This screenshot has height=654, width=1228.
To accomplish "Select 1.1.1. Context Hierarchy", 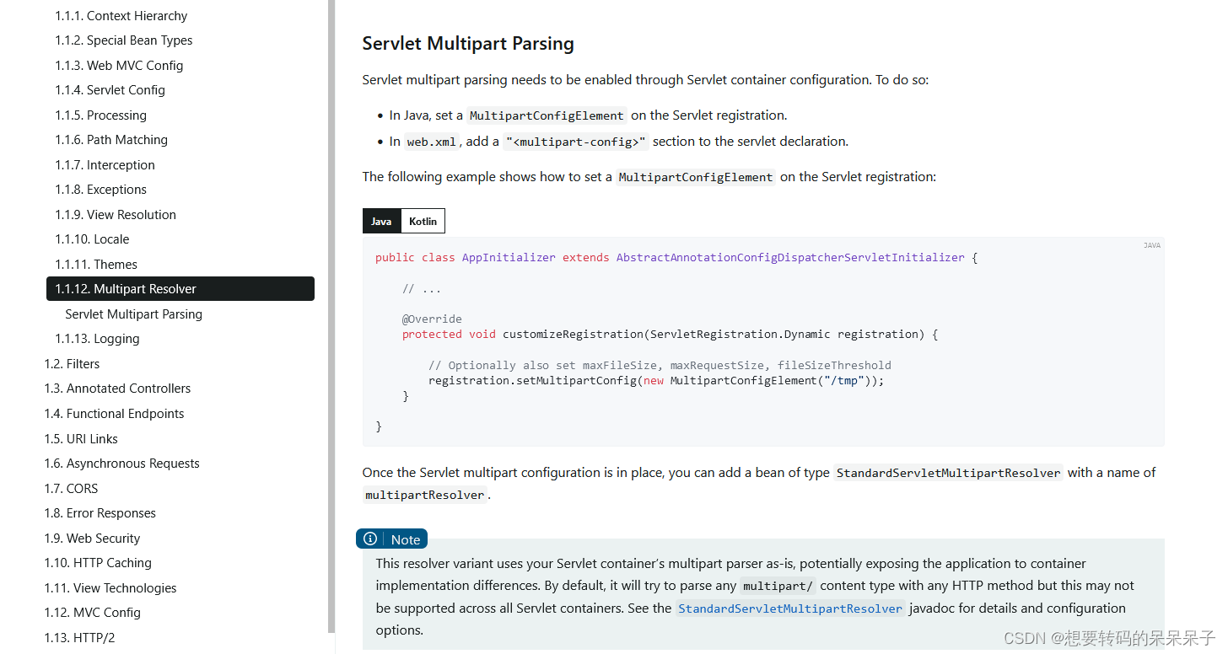I will [x=121, y=15].
